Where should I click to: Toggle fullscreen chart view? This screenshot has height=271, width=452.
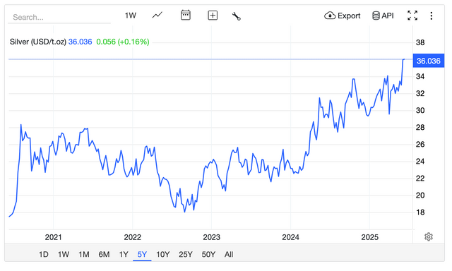(x=412, y=16)
